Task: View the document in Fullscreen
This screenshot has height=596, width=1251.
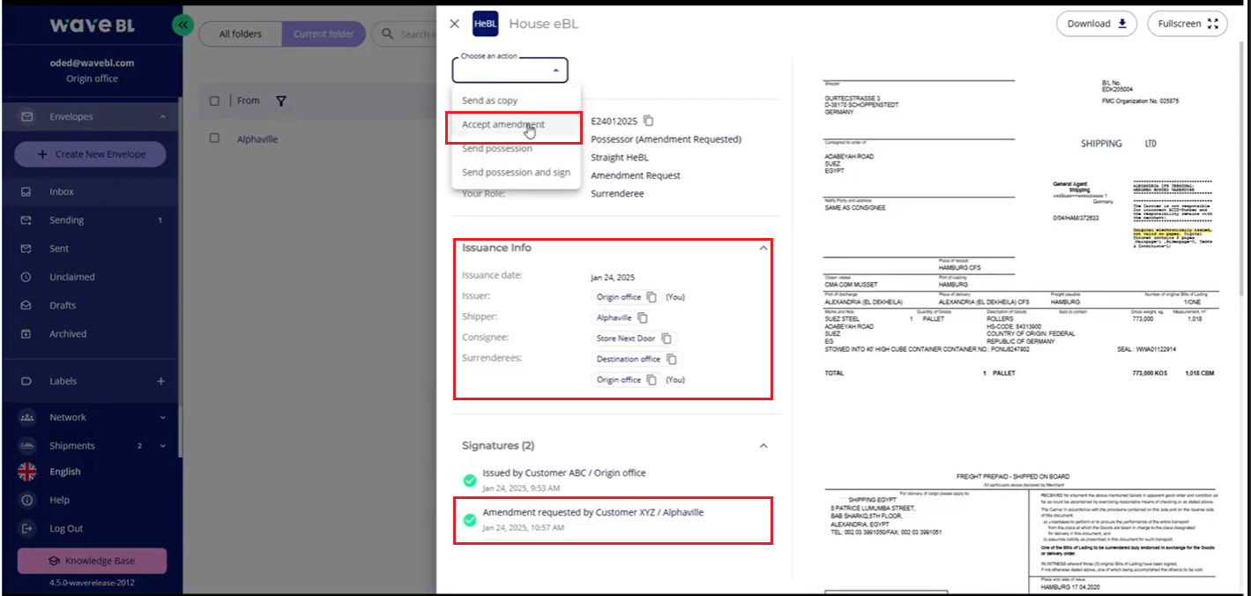Action: [x=1188, y=24]
